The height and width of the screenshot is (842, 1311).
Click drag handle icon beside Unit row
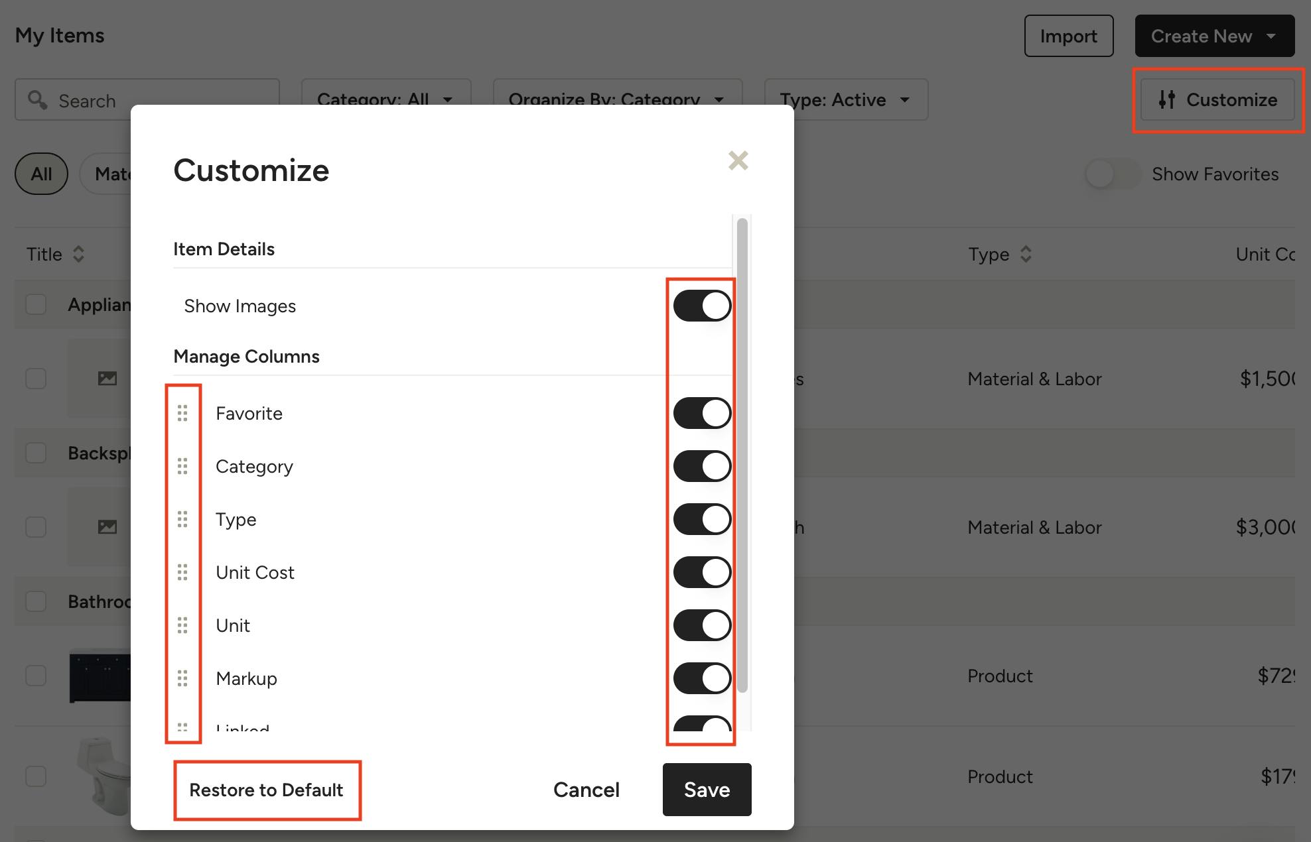[182, 625]
